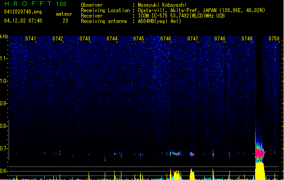Screen dimensions: 284x180
Task: Click the meteor label
Action: tap(64, 14)
